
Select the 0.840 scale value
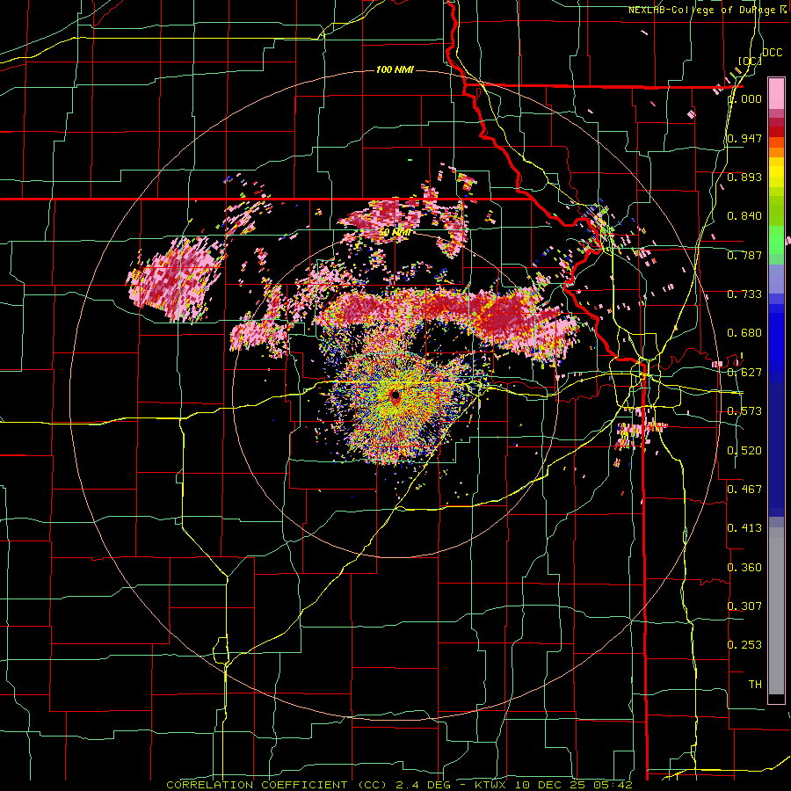[x=744, y=216]
